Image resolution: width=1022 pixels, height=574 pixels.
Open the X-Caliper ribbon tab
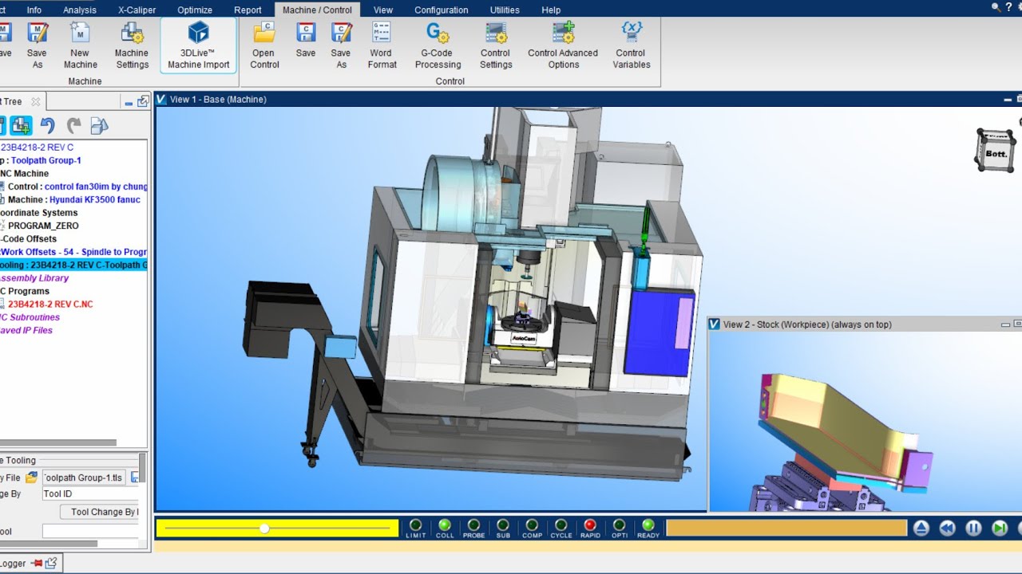coord(137,10)
